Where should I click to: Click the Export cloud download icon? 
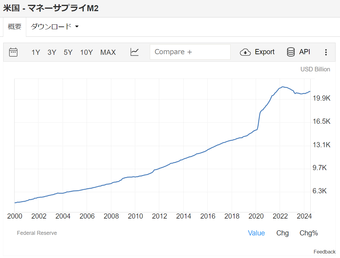[245, 52]
